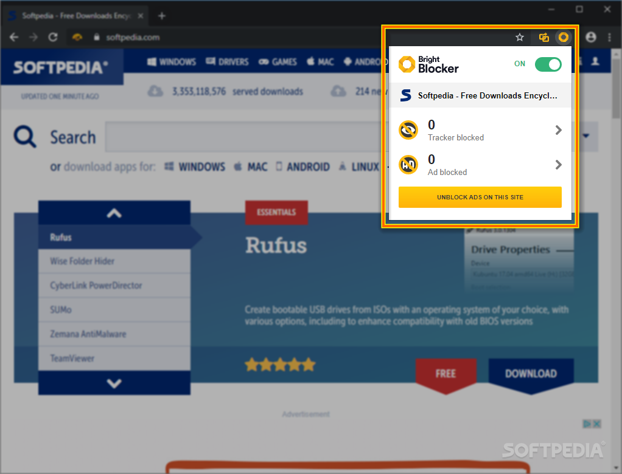Select TeamViewer in the essentials list
The width and height of the screenshot is (622, 474).
click(114, 359)
